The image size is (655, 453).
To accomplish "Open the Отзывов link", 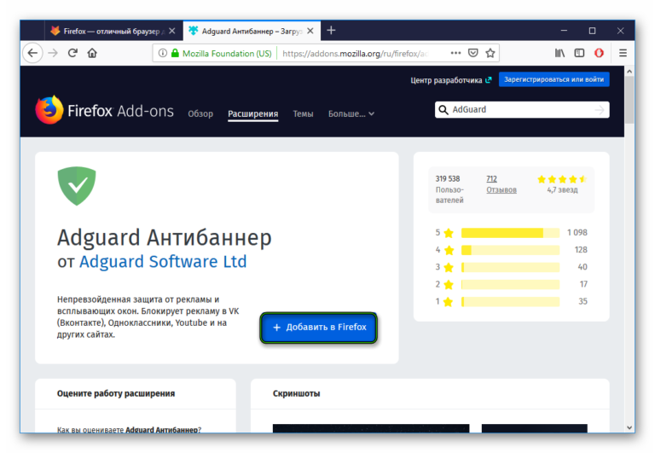I will pyautogui.click(x=501, y=189).
